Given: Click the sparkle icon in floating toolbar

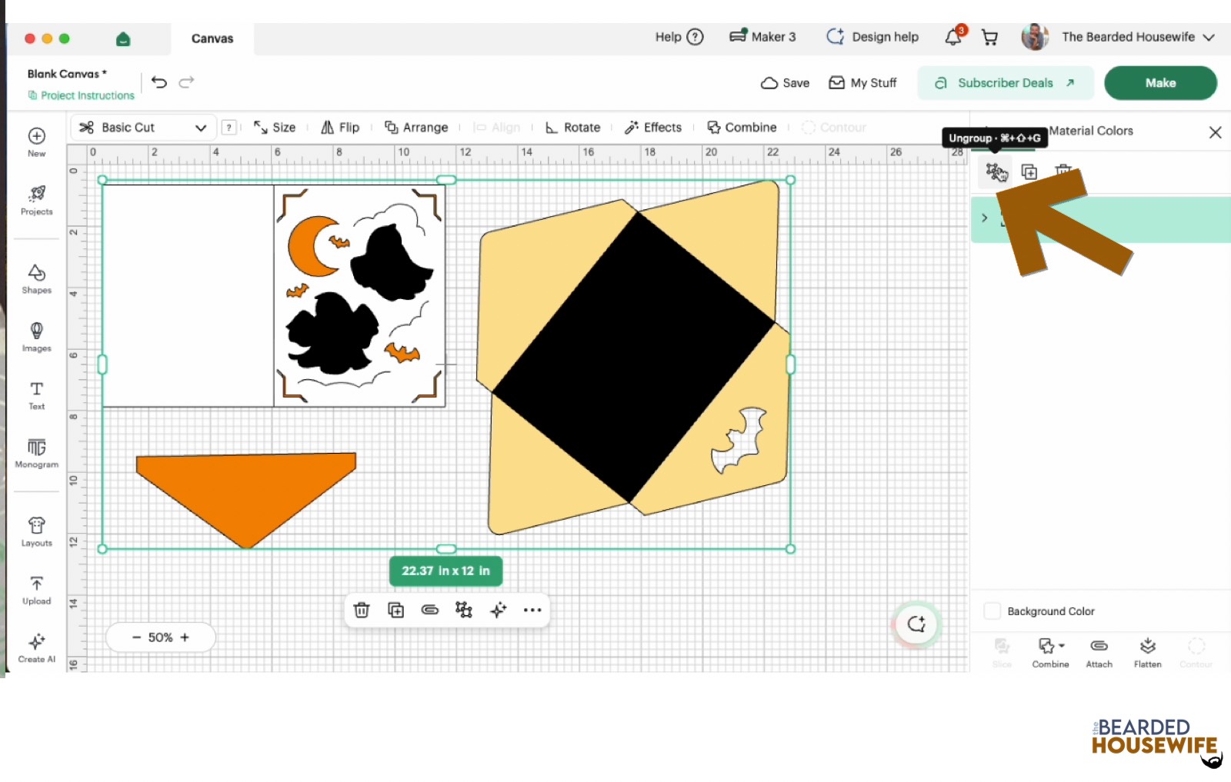Looking at the screenshot, I should click(x=499, y=610).
